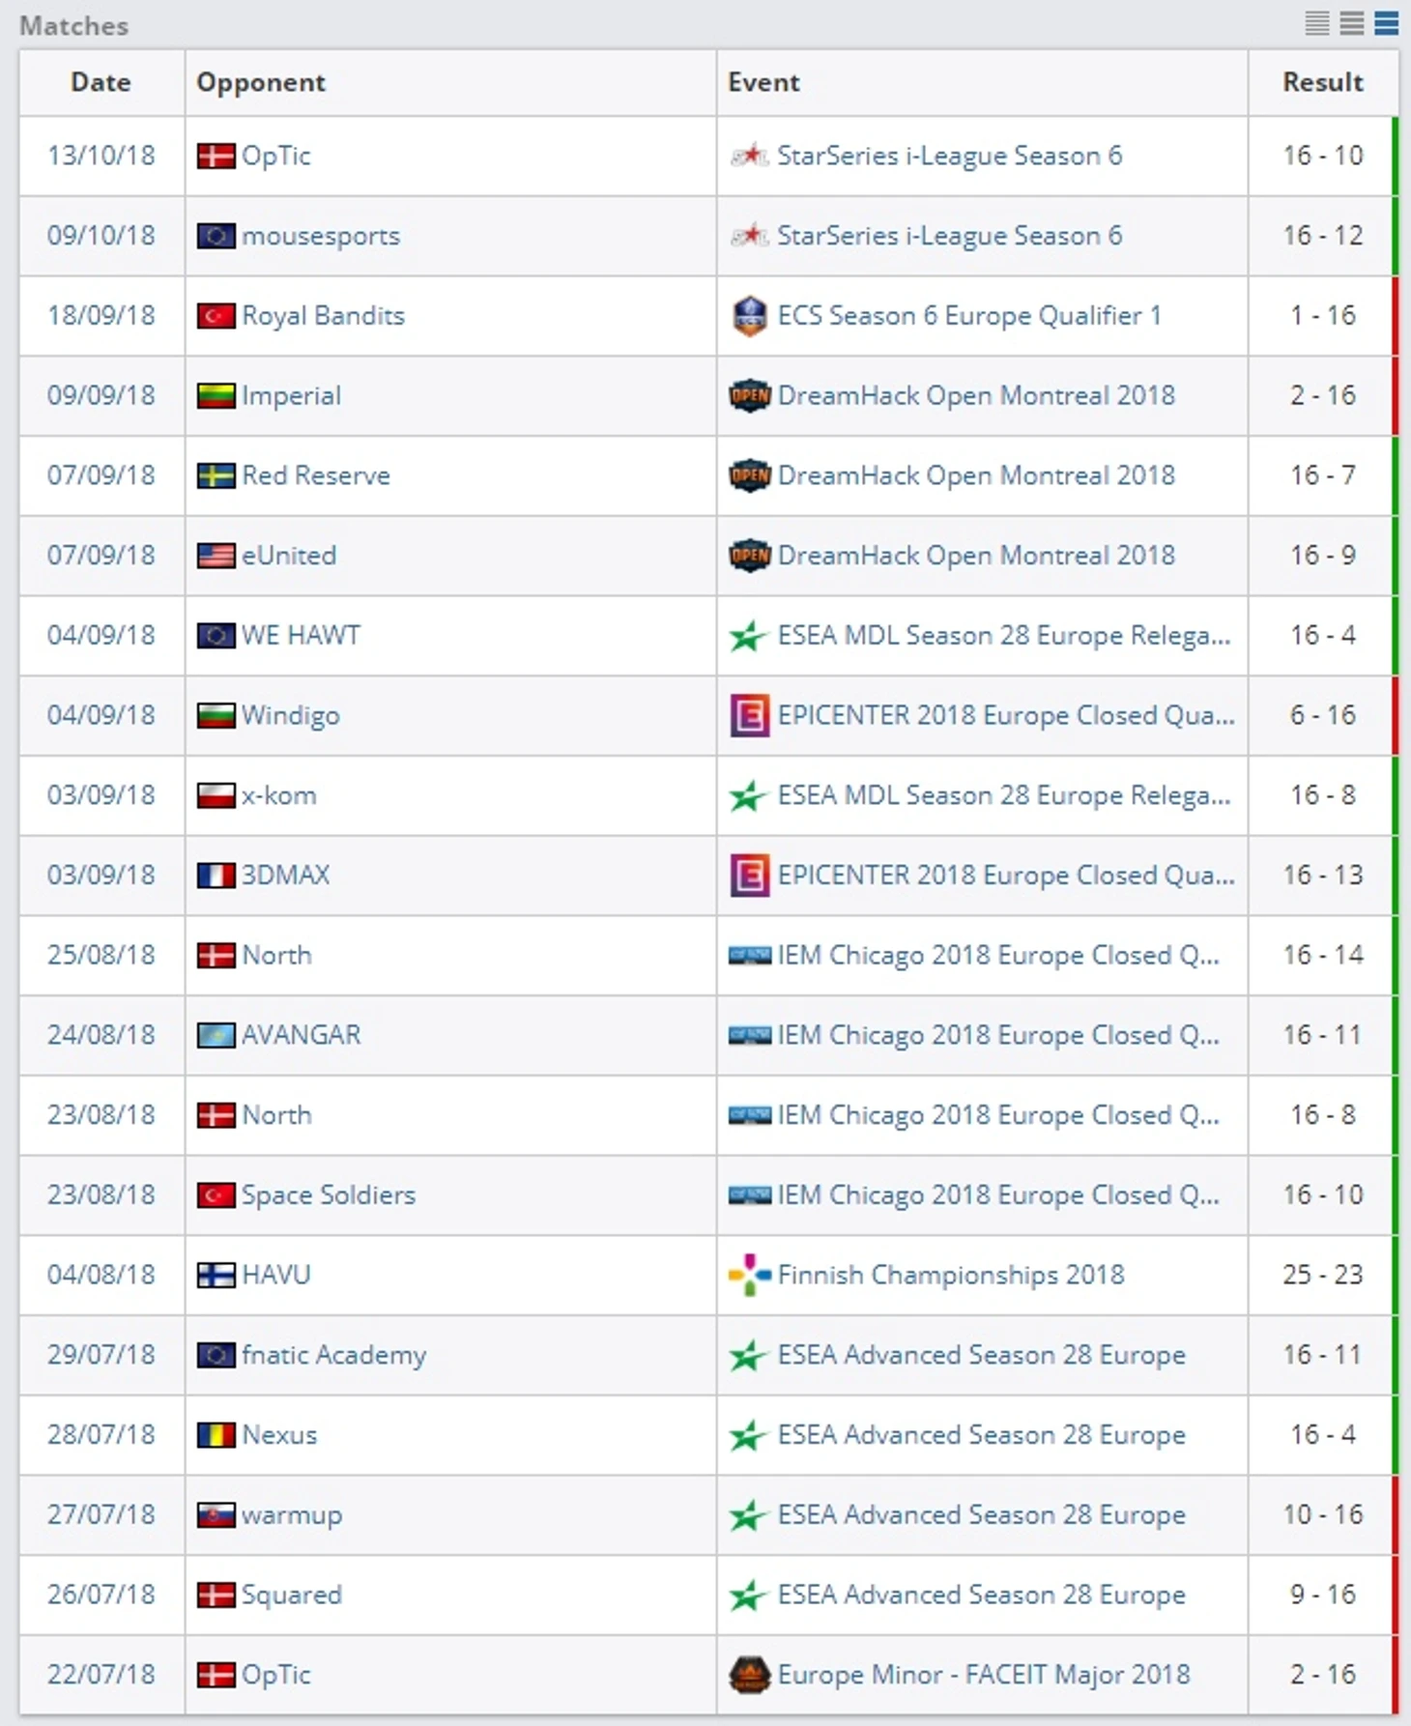Open the Space Soldiers team link
The width and height of the screenshot is (1411, 1726).
329,1195
